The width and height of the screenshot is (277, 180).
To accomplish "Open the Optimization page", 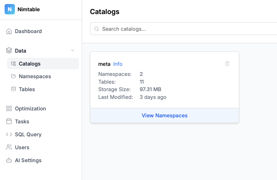I will coord(30,109).
